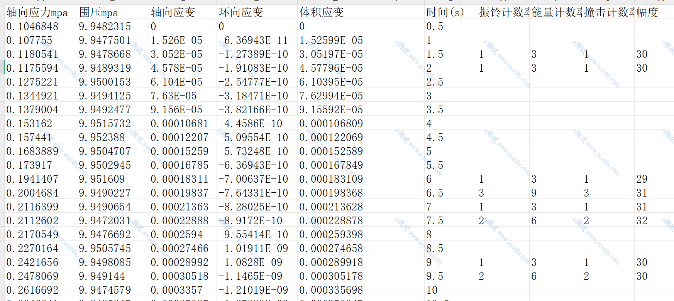Screen dimensions: 674x301
Task: Click cell -1.27389E-10
Action: click(x=257, y=54)
